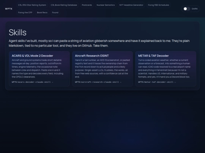Screen dimensions: 205x153
Task: Follow the WPTK/acars-decoder-claude-skill repo link
Action: coord(32,82)
